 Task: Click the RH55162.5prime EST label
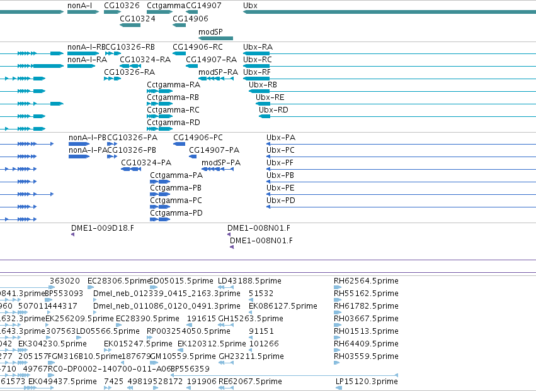(366, 294)
